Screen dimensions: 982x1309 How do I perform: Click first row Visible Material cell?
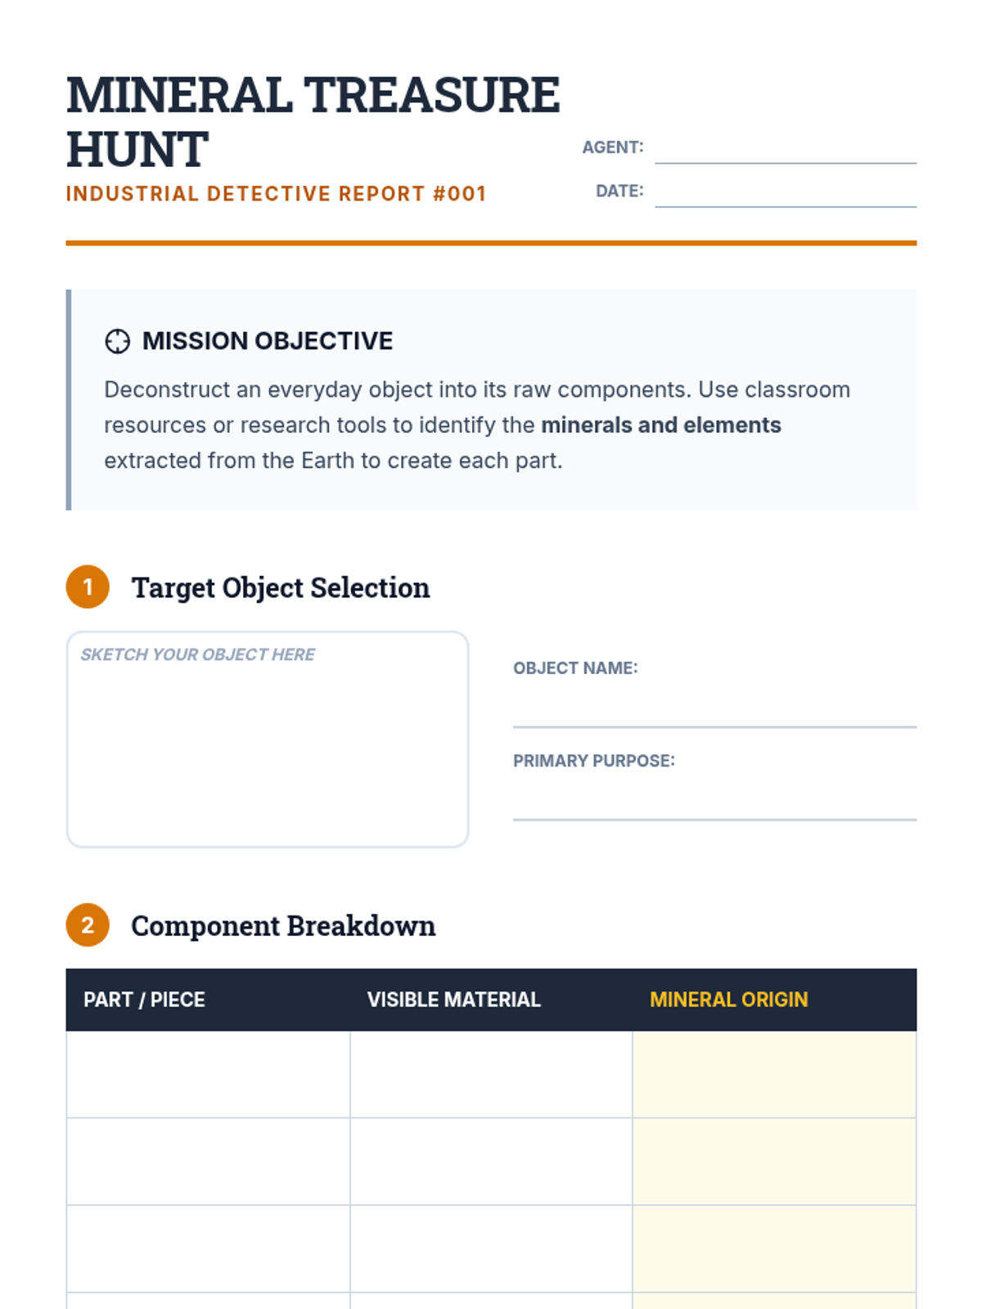click(x=491, y=1074)
